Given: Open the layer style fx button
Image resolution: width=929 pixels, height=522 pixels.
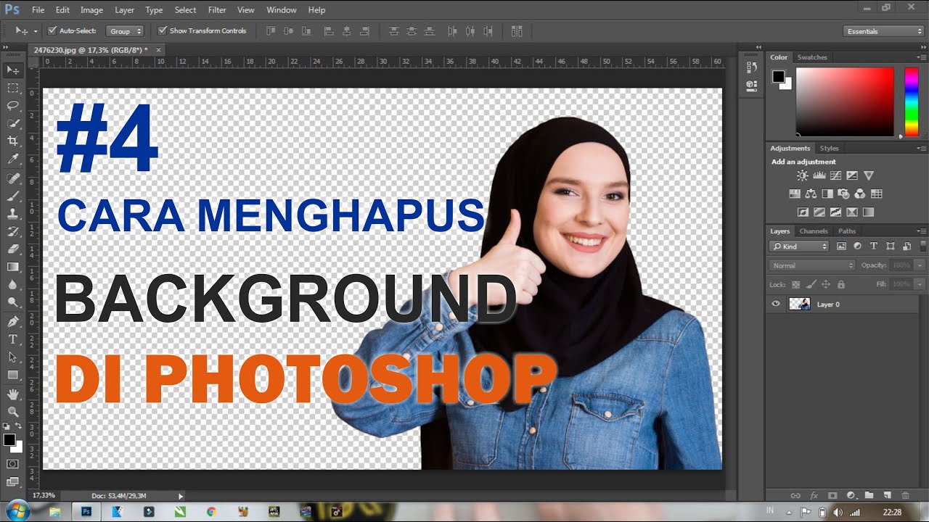Looking at the screenshot, I should [814, 495].
